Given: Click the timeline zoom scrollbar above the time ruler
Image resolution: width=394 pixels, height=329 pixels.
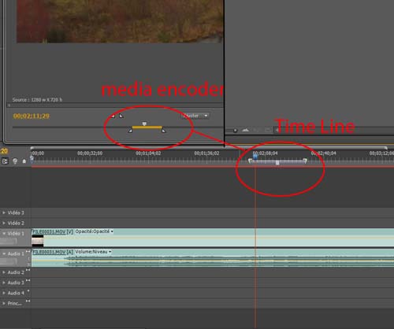Looking at the screenshot, I should 209,148.
